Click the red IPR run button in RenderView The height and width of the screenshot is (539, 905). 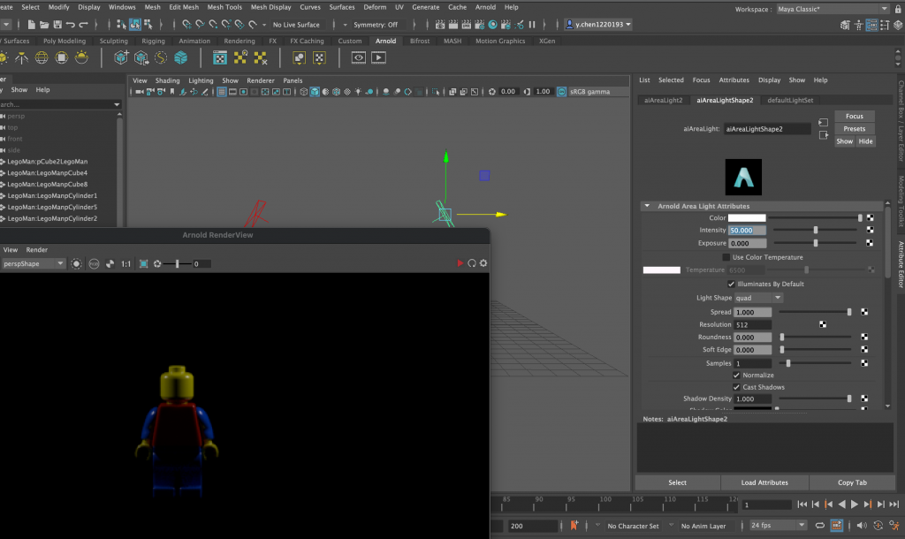pos(460,263)
